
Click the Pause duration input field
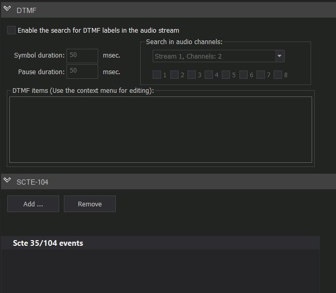(82, 72)
